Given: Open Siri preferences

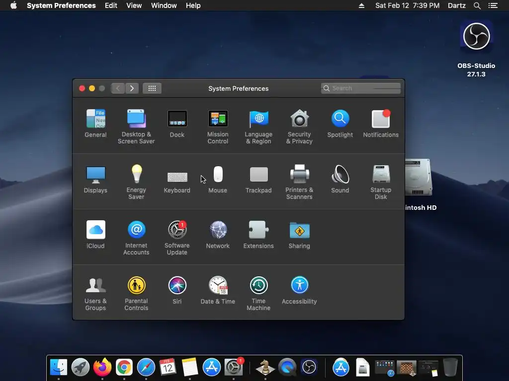Looking at the screenshot, I should pos(177,290).
